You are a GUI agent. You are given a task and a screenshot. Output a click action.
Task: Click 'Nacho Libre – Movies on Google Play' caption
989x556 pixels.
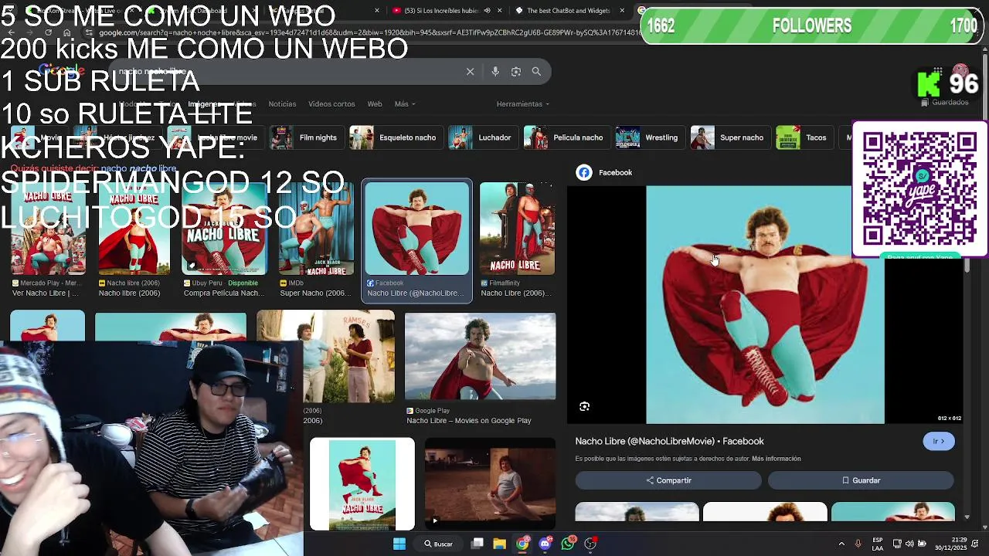click(x=469, y=421)
